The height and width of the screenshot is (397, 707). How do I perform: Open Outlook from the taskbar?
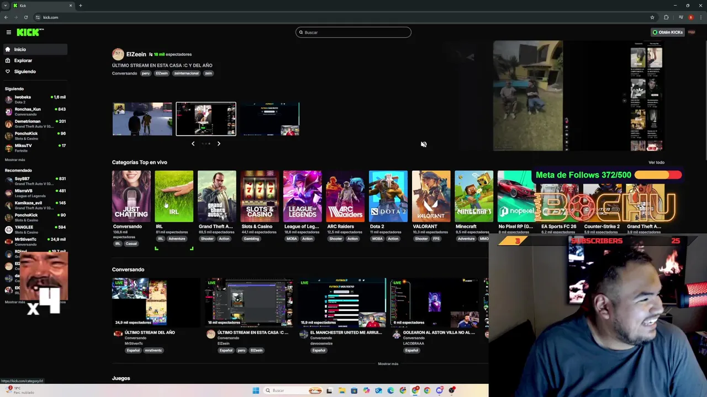pyautogui.click(x=378, y=390)
